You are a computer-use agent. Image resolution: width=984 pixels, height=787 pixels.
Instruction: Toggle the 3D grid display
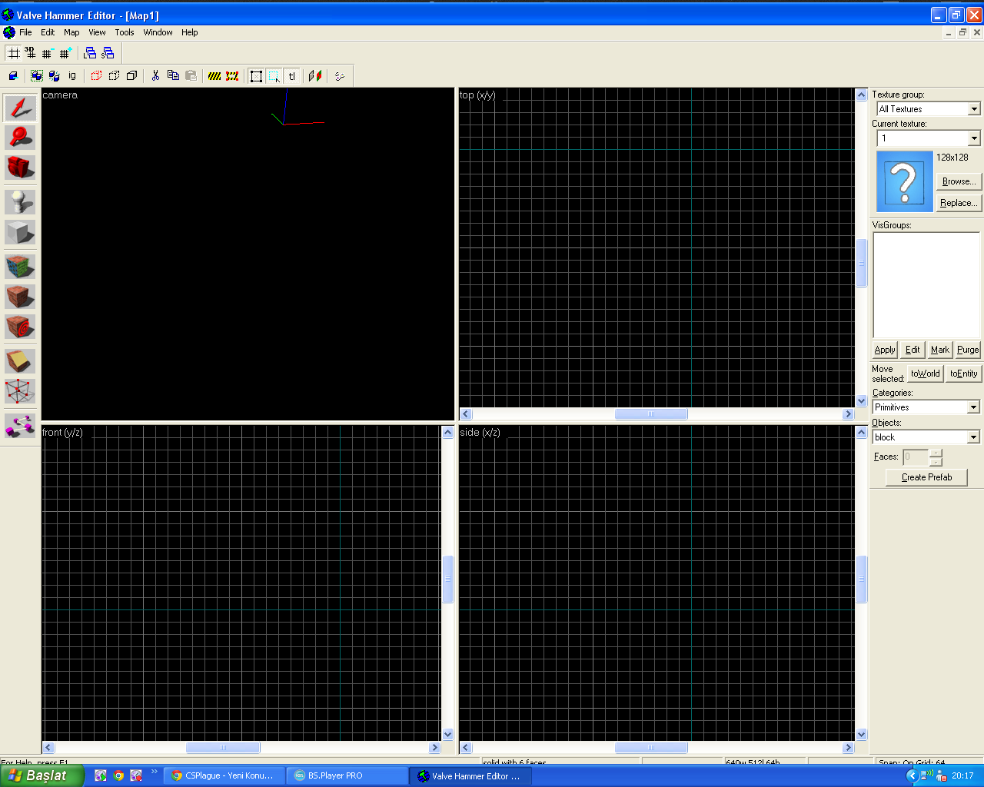30,53
